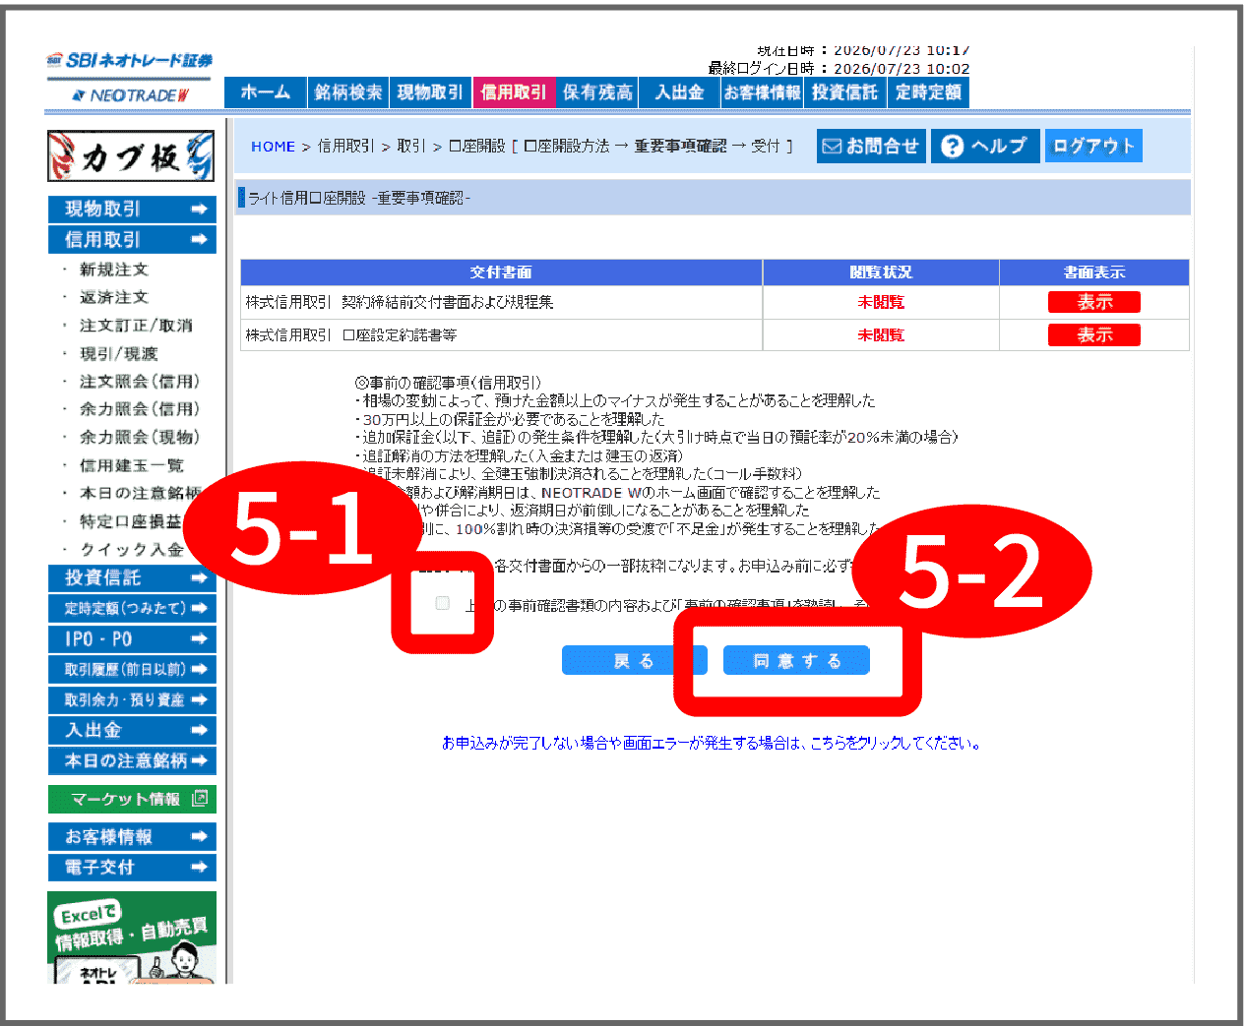
Task: Open the 定時定額 top tab
Action: pos(928,92)
